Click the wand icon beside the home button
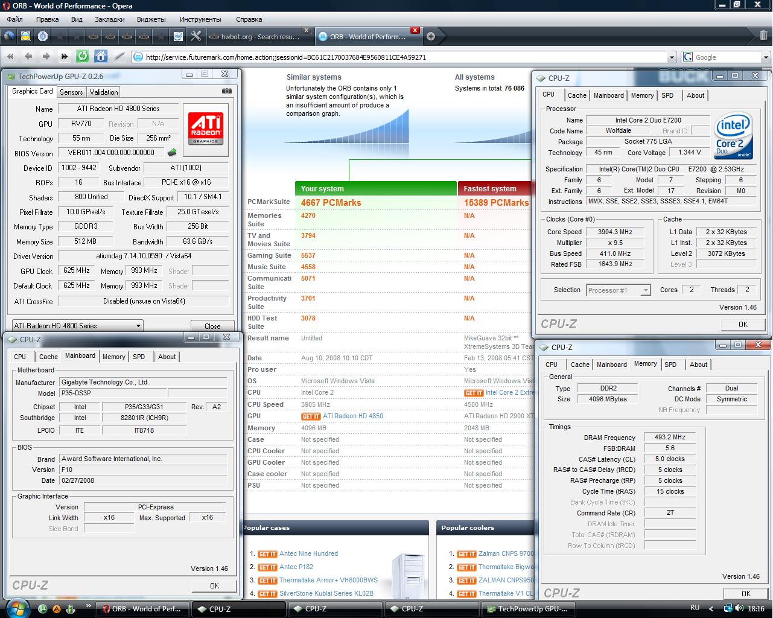Image resolution: width=773 pixels, height=618 pixels. 119,57
